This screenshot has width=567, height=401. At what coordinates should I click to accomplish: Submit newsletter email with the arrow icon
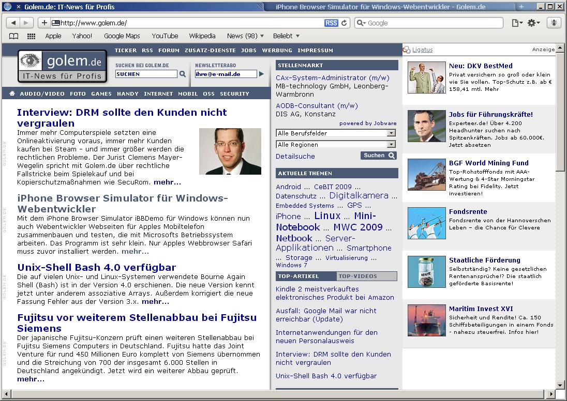click(262, 74)
